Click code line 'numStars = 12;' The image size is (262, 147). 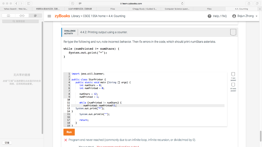pyautogui.click(x=88, y=94)
